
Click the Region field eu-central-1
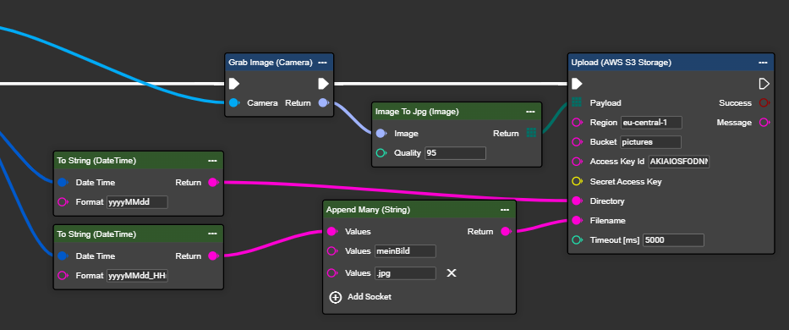651,123
